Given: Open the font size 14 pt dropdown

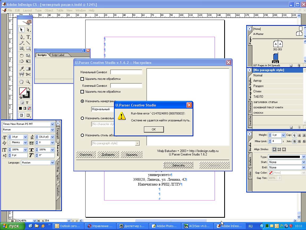Looking at the screenshot, I should pyautogui.click(x=25, y=137).
